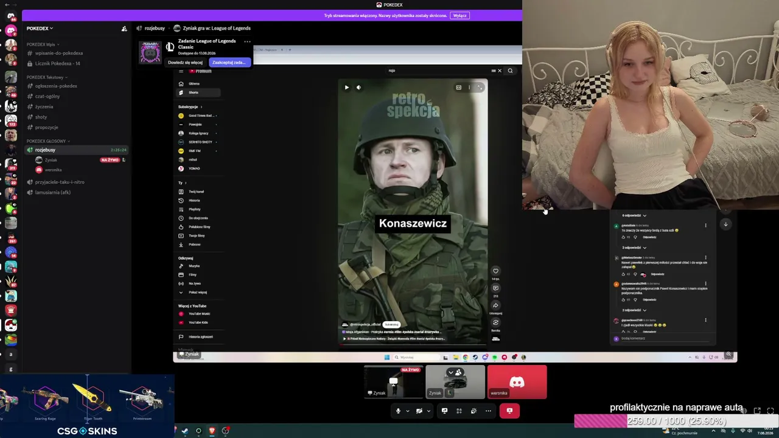
Task: Toggle the microphone mute button
Action: [398, 411]
